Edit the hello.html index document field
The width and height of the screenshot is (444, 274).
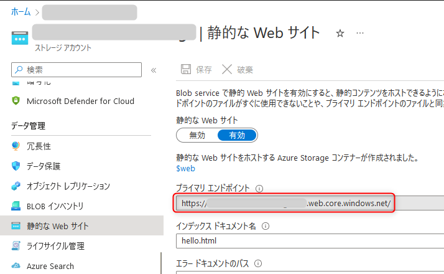tap(310, 241)
